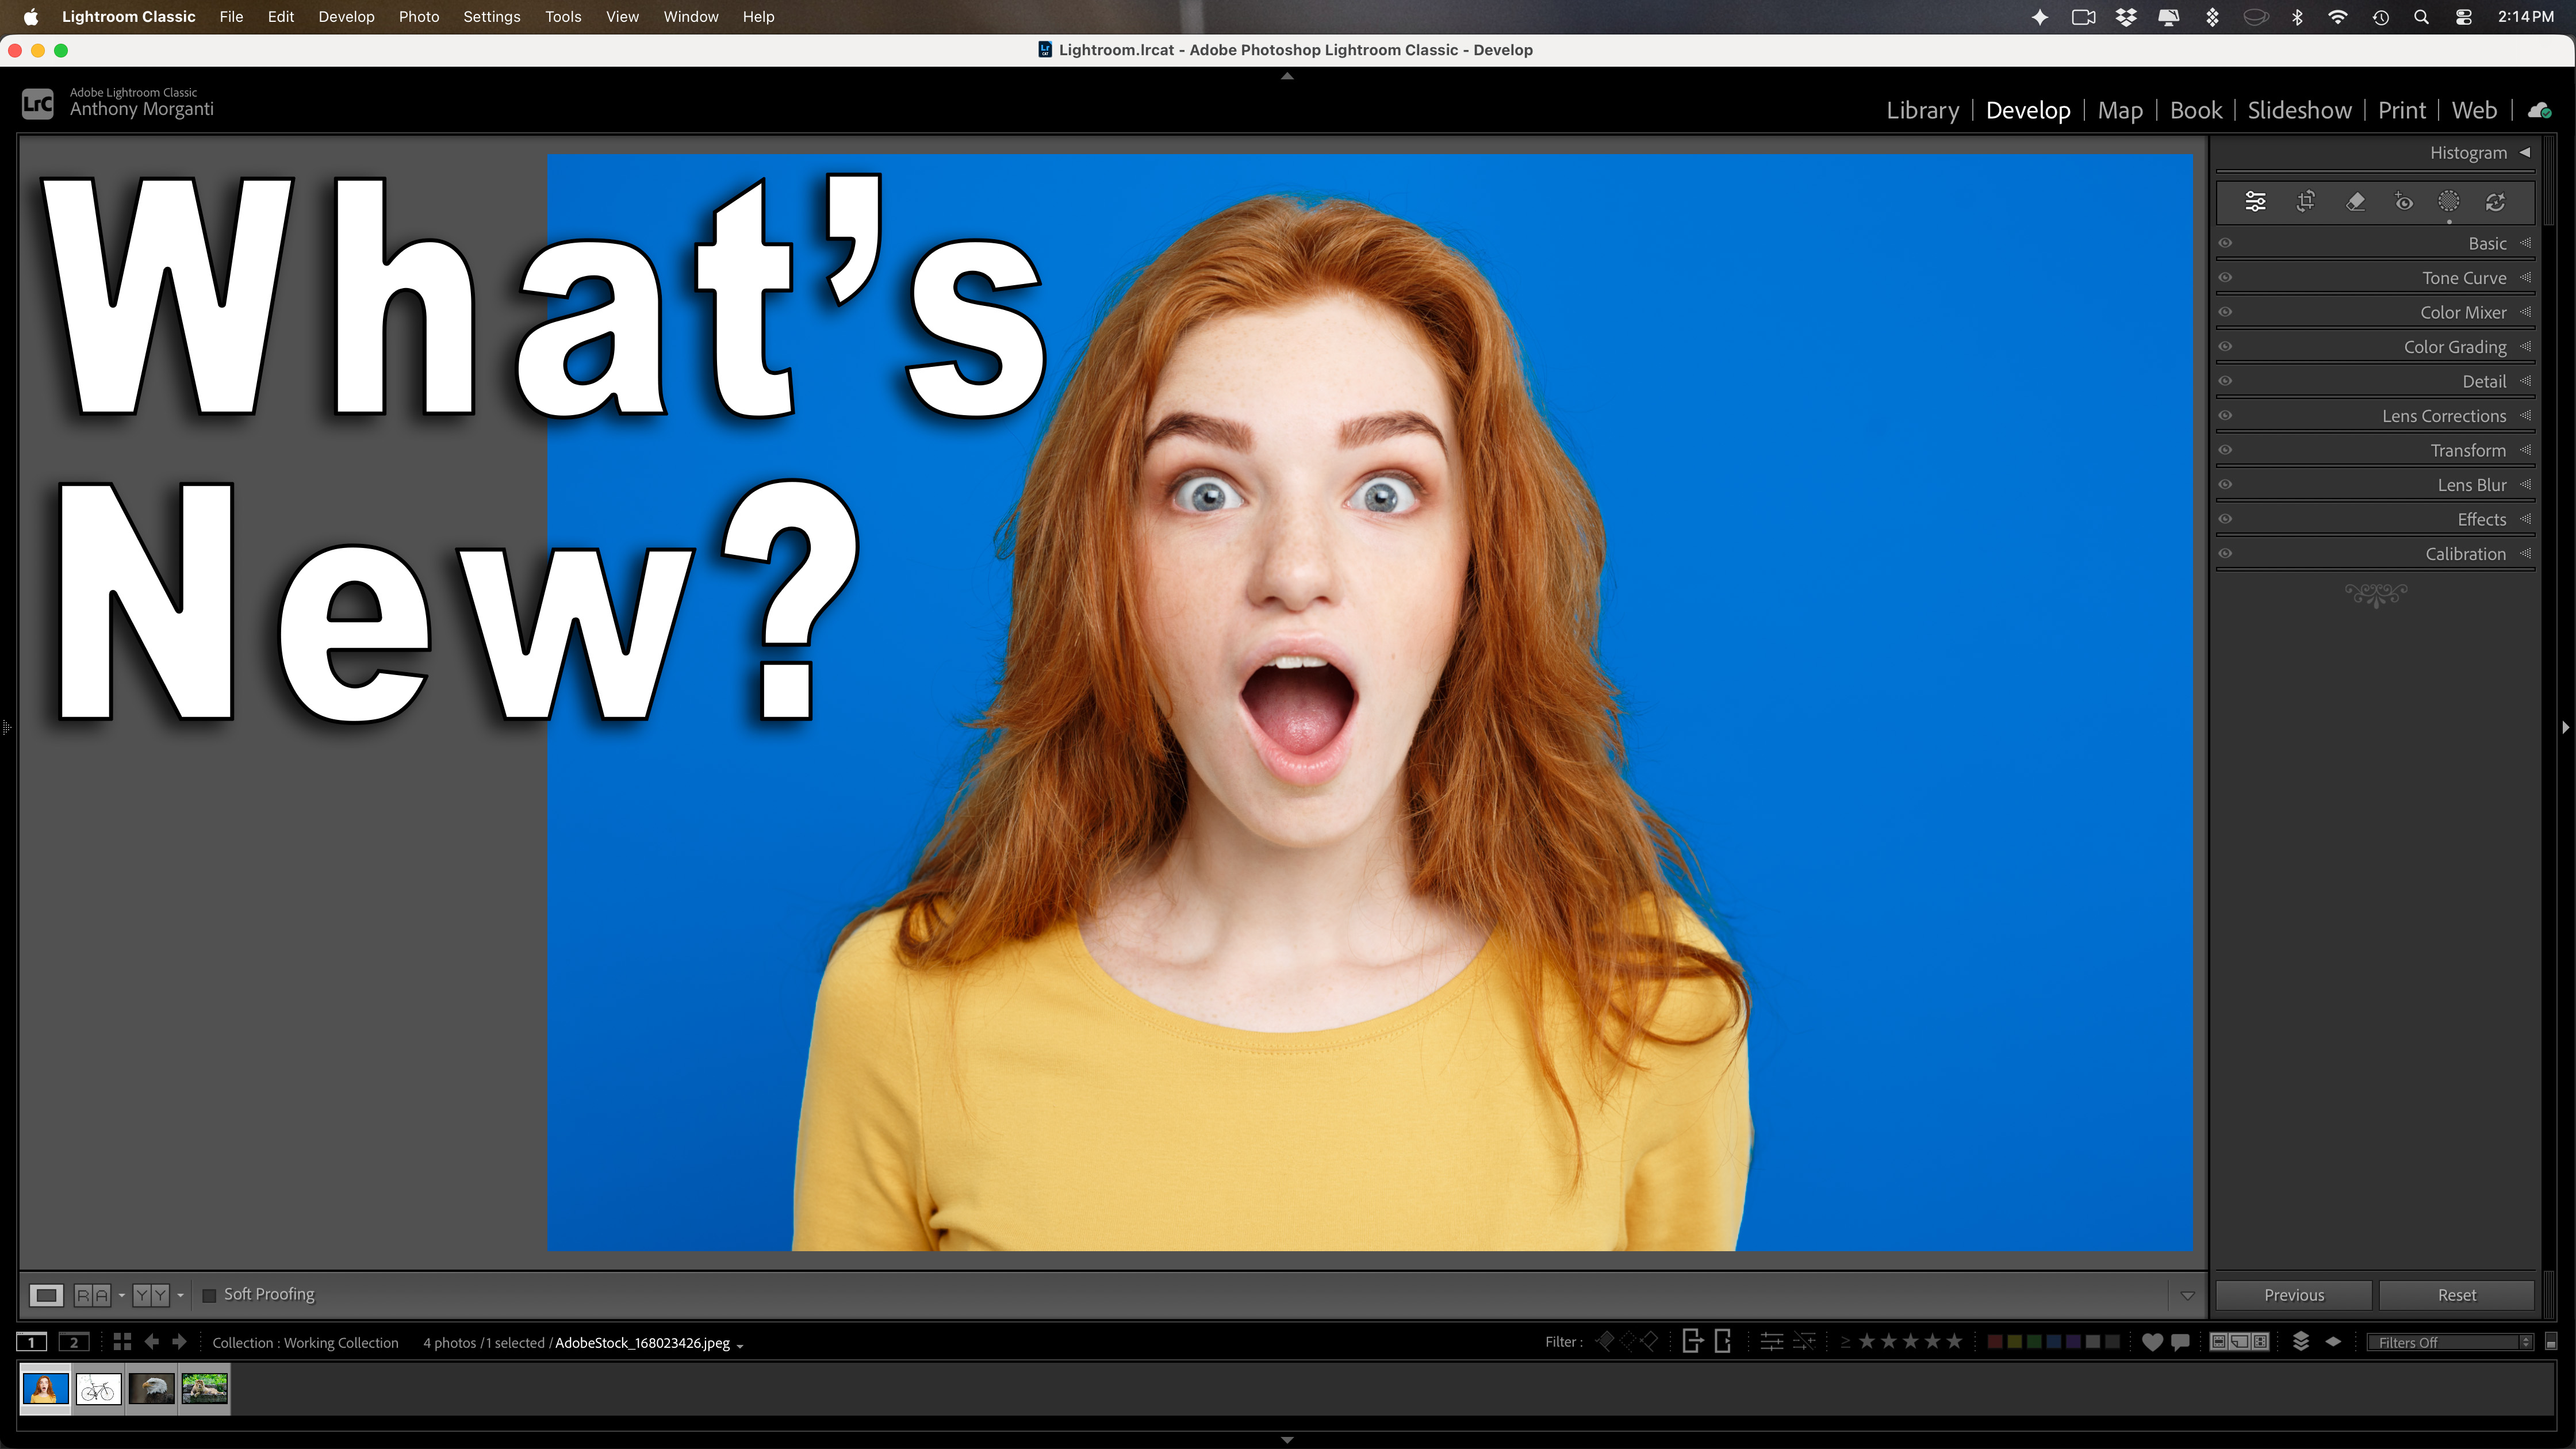Expand the Basic panel triangle
Viewport: 2576px width, 1449px height.
click(x=2526, y=243)
